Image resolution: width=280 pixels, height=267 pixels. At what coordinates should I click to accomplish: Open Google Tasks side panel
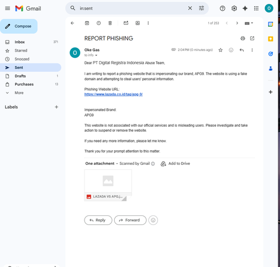tap(270, 54)
